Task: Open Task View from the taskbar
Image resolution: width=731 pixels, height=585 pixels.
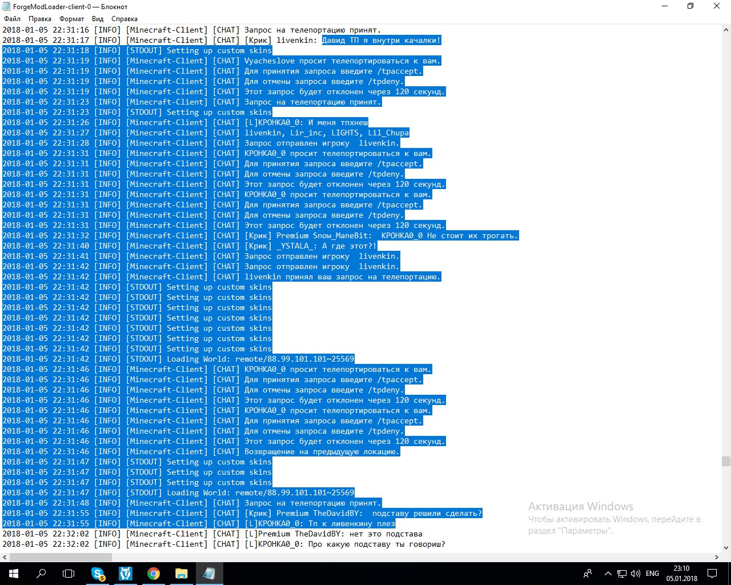Action: (x=69, y=573)
